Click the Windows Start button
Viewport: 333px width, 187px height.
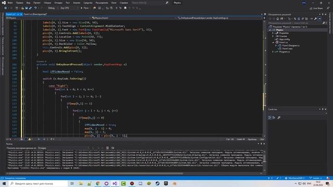point(4,183)
